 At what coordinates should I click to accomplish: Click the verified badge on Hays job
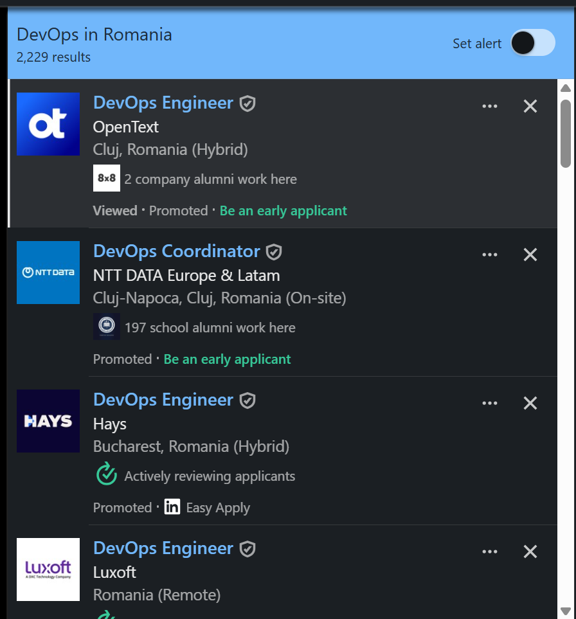(248, 400)
